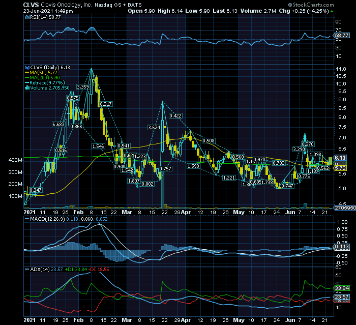The image size is (356, 325).
Task: Click the 2705950 volume tag
Action: pyautogui.click(x=344, y=208)
